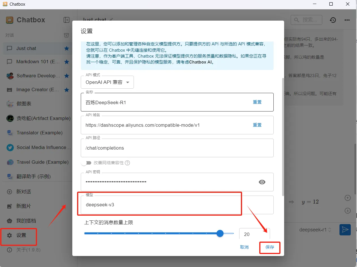Click the API 密钥 input field
357x267 pixels.
[177, 182]
